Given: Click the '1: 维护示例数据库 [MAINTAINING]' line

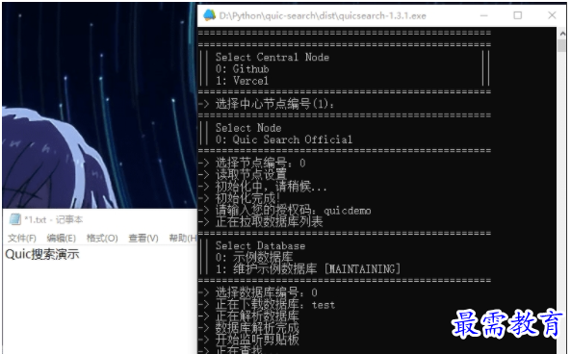Looking at the screenshot, I should pos(308,268).
